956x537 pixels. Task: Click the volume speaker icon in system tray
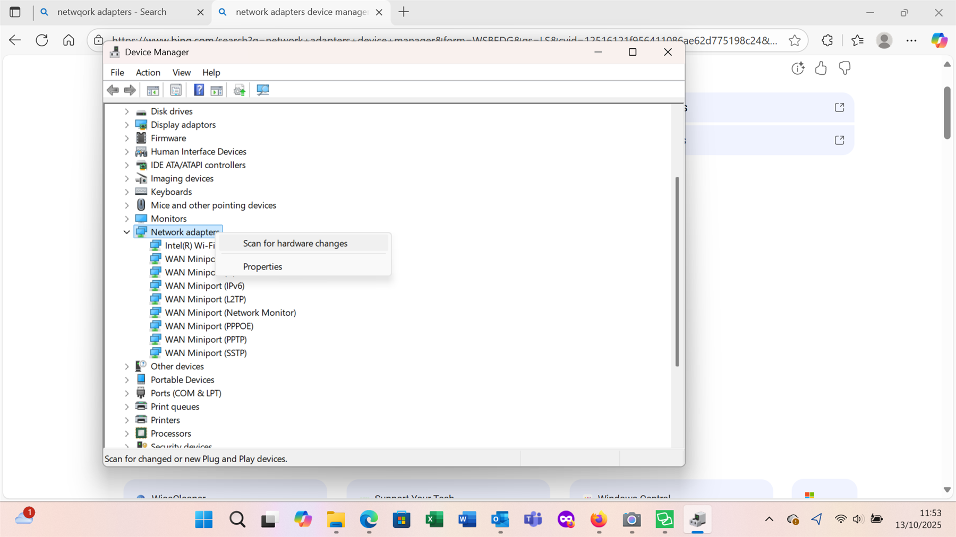[x=858, y=520]
